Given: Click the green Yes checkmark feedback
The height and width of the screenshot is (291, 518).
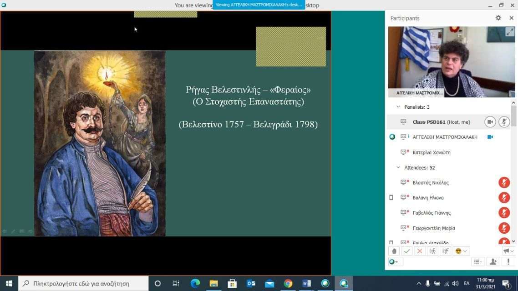Looking at the screenshot, I should [x=406, y=251].
